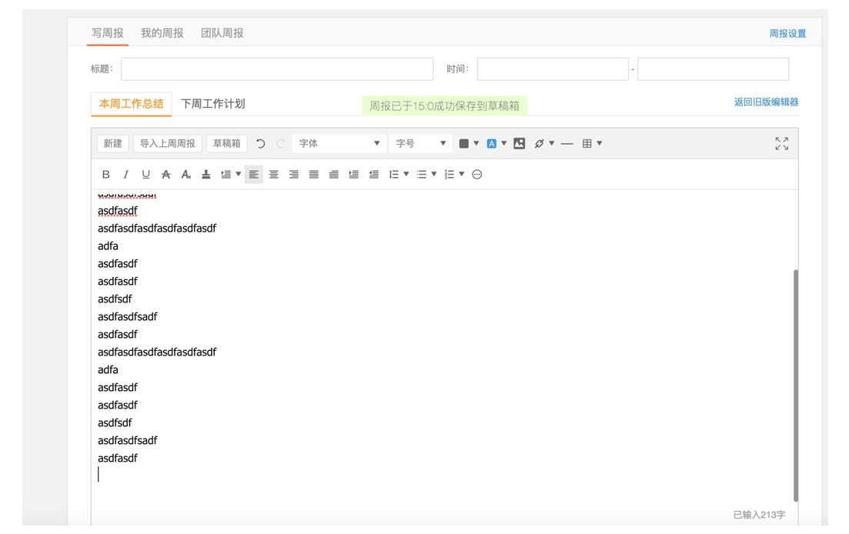Viewport: 849px width, 534px height.
Task: Expand the table options arrow
Action: 600,143
